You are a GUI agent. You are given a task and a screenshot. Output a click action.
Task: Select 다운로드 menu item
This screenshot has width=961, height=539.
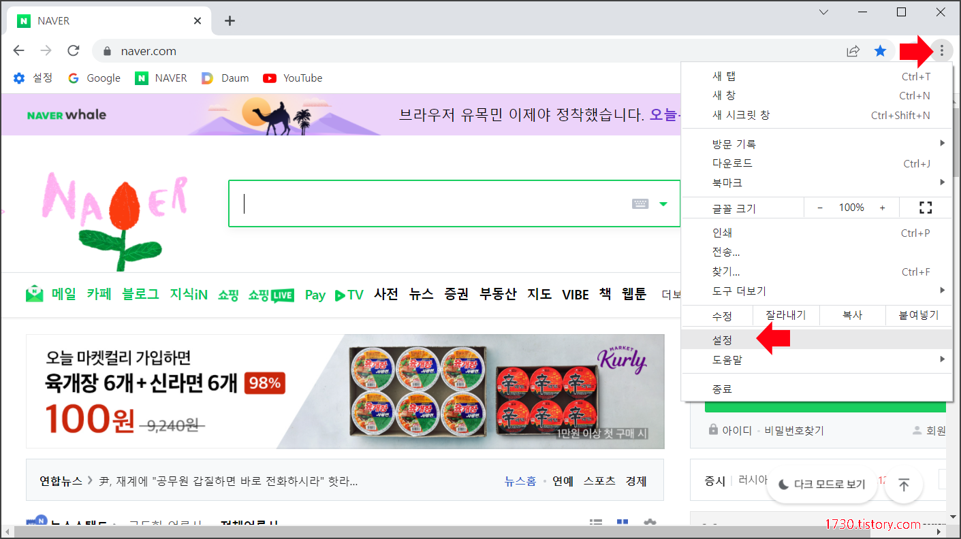[x=817, y=163]
